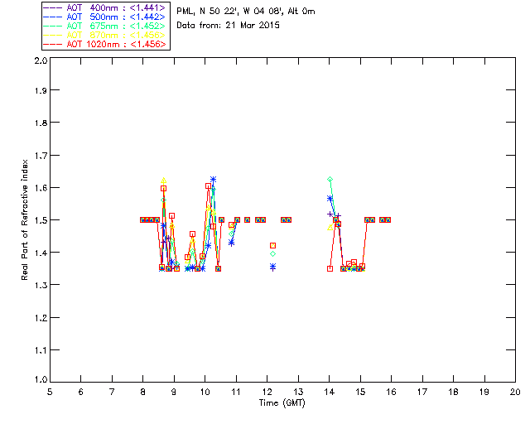This screenshot has height=424, width=530.
Task: Click the red dashed line sample in legend
Action: [53, 44]
